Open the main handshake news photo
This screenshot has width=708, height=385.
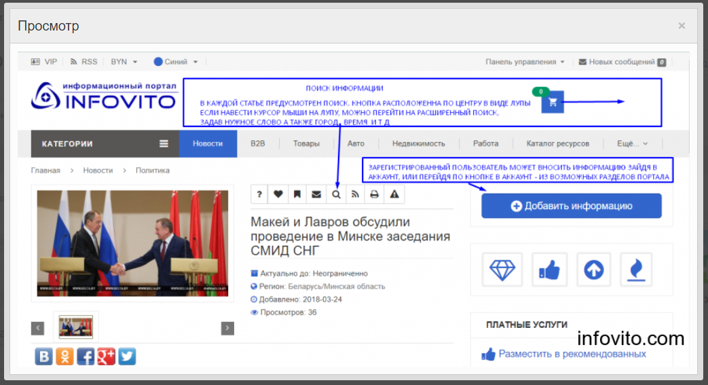[x=132, y=243]
